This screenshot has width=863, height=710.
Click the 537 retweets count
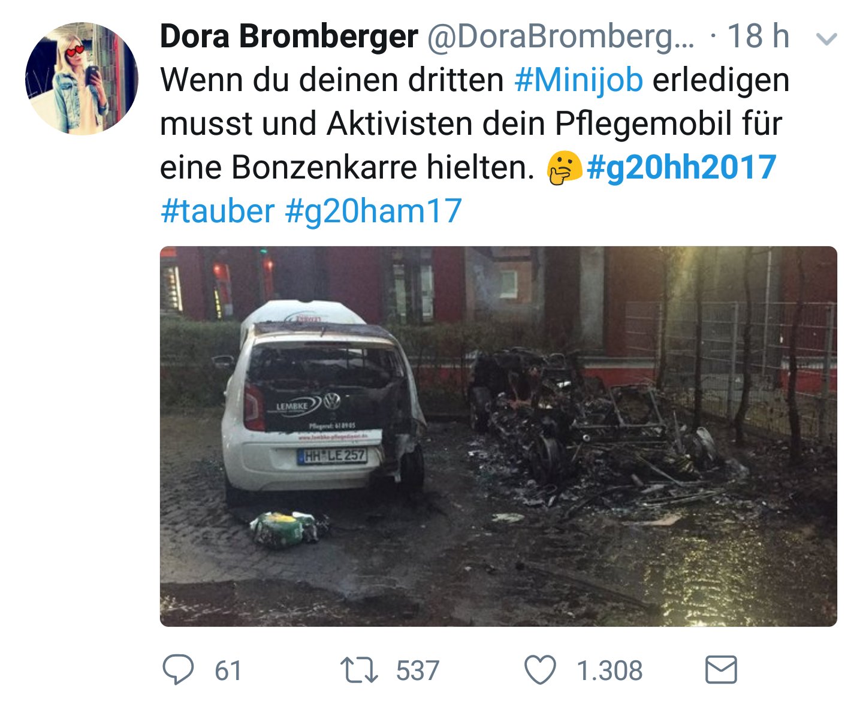coord(418,670)
